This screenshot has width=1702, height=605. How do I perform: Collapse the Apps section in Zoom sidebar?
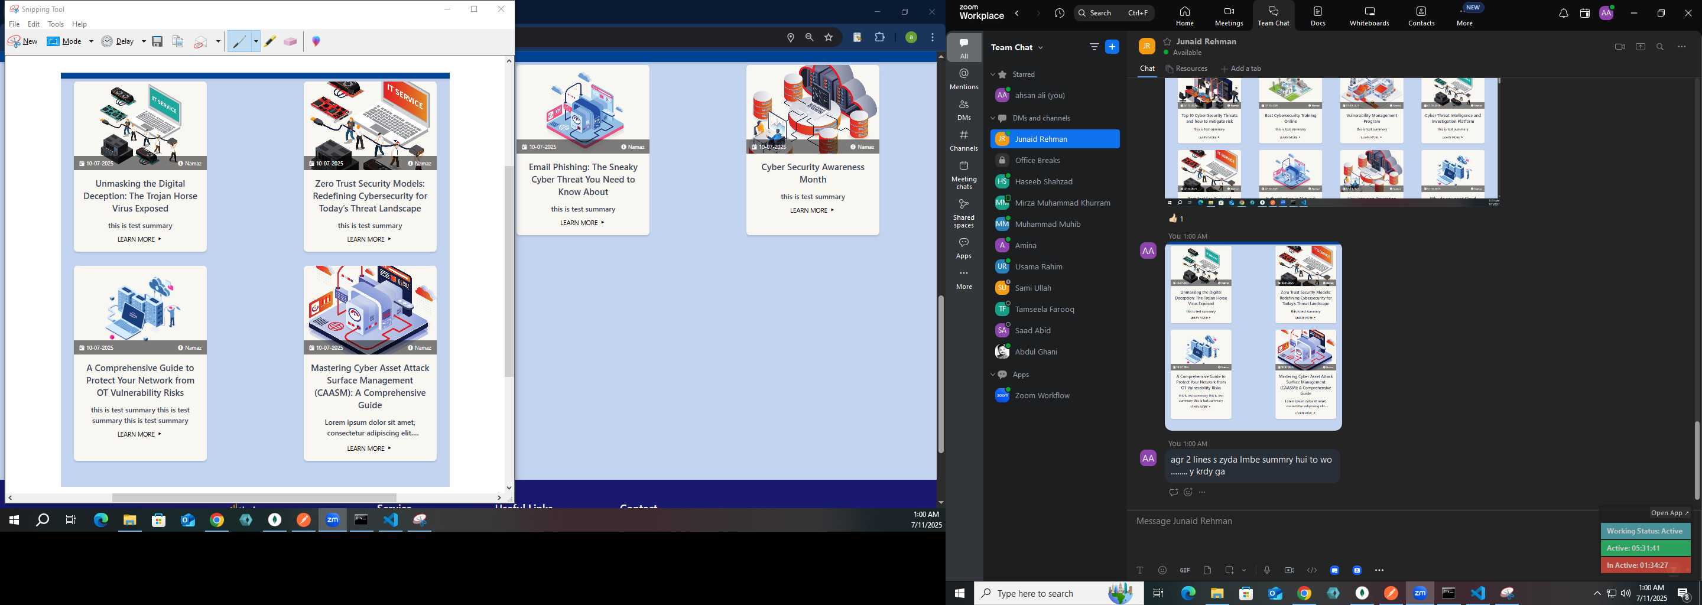pos(992,375)
